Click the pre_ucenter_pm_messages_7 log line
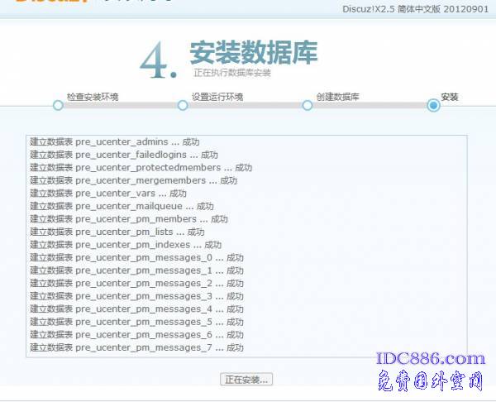The height and width of the screenshot is (402, 496). pyautogui.click(x=136, y=347)
